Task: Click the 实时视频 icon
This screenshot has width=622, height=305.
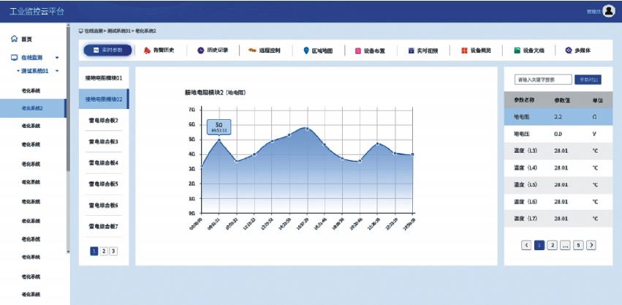Action: click(x=411, y=51)
